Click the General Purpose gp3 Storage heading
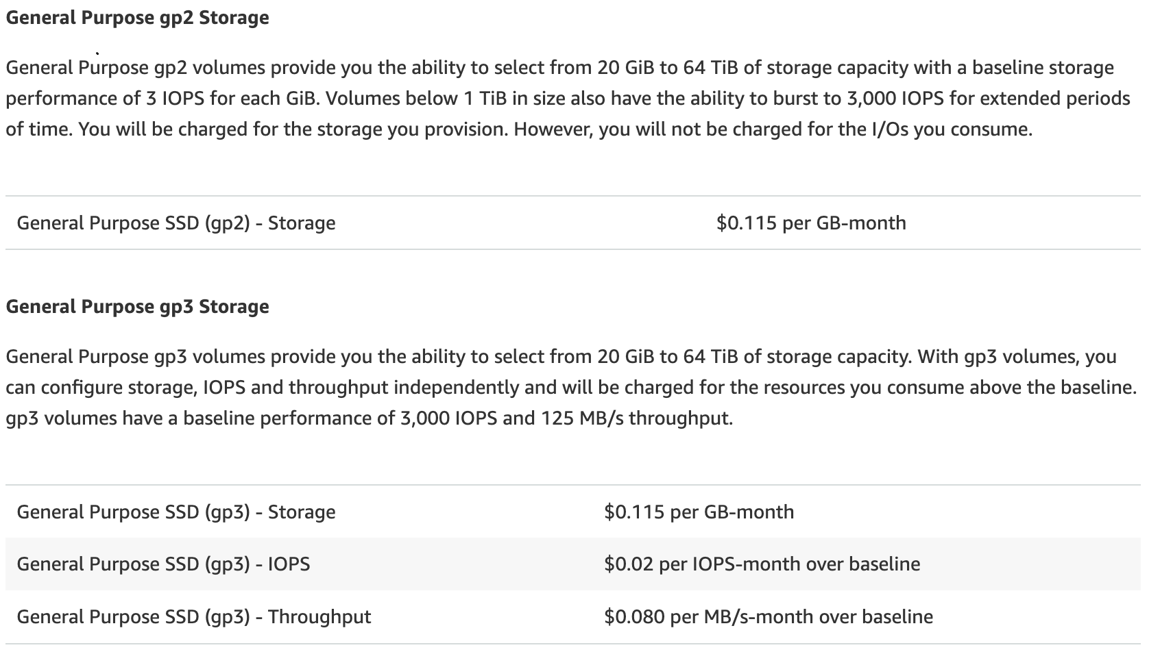 (137, 306)
